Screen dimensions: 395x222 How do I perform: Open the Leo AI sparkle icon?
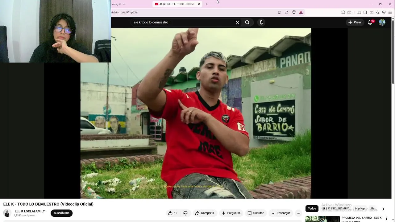pyautogui.click(x=378, y=12)
